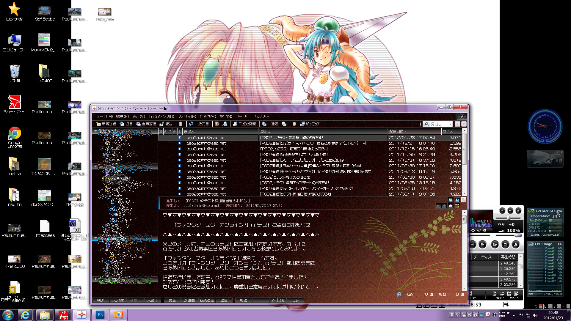Viewport: 571px width, 321px height.
Task: Select the email dated 2011/12/27 16:04:40
Action: pos(310,143)
